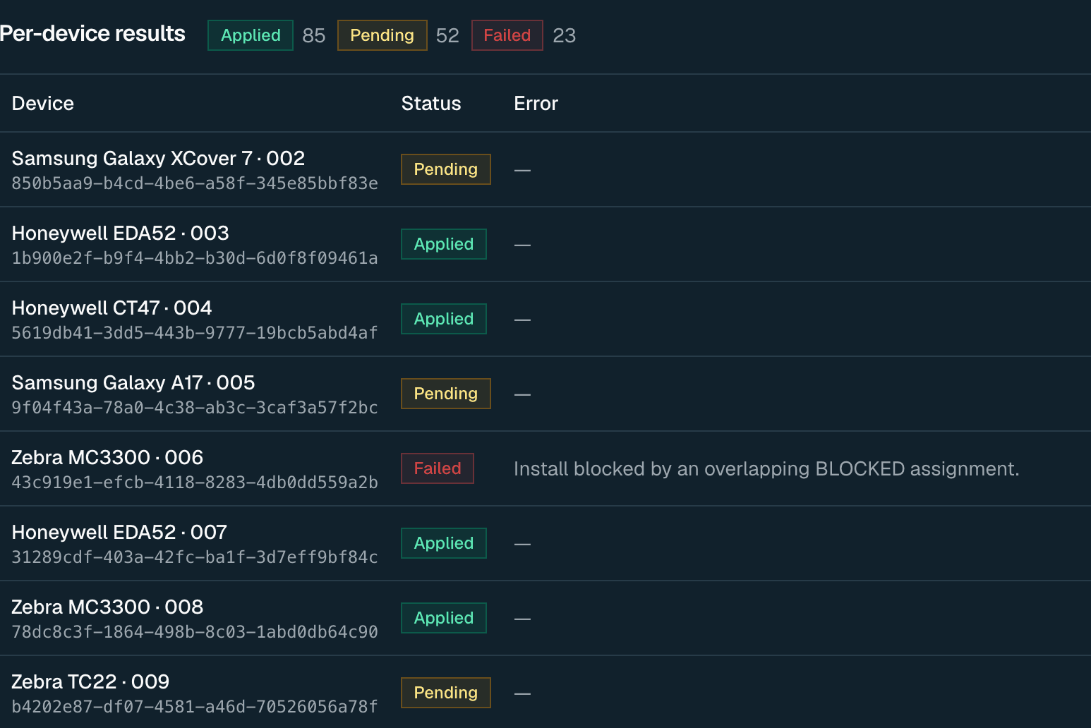Click Pending status for Samsung Galaxy A17
1091x728 pixels.
click(445, 394)
